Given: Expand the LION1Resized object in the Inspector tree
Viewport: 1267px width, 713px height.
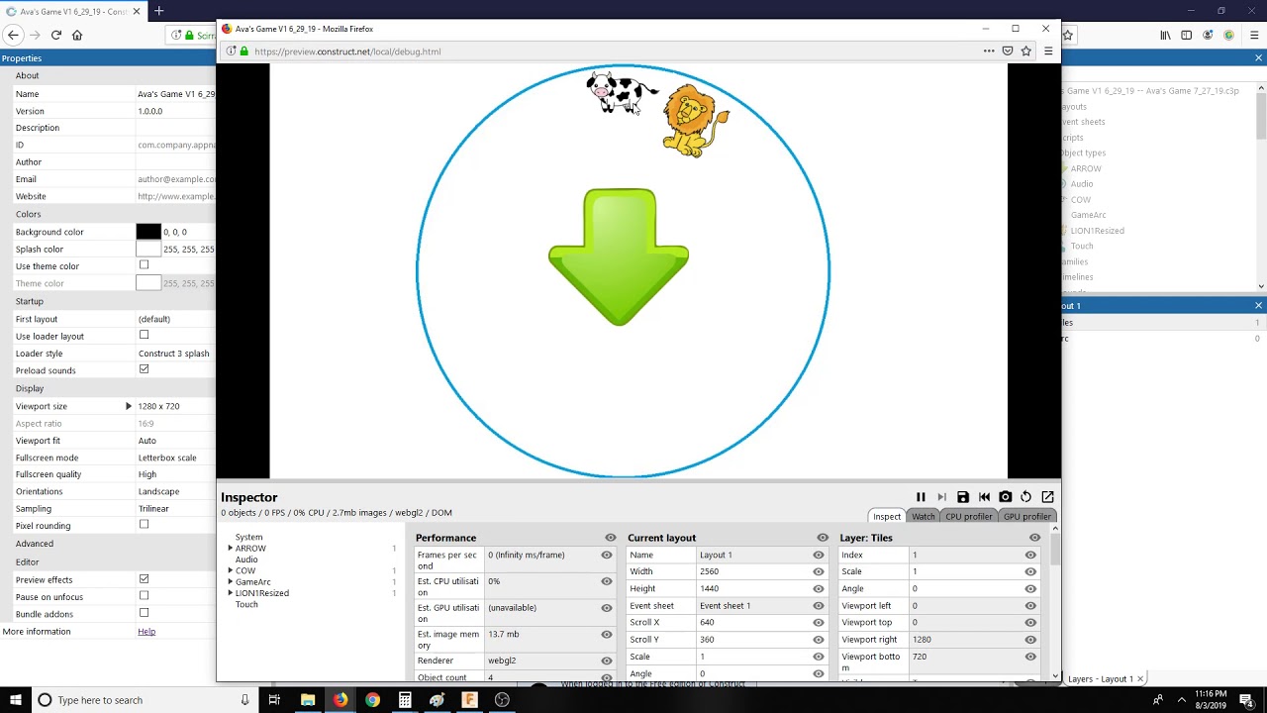Looking at the screenshot, I should tap(231, 593).
